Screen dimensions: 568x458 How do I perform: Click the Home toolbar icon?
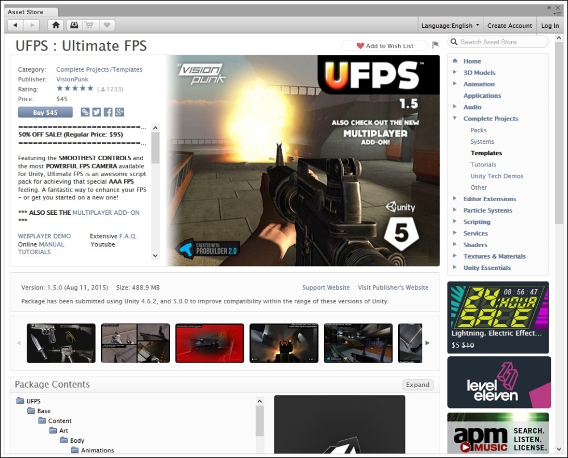click(56, 25)
